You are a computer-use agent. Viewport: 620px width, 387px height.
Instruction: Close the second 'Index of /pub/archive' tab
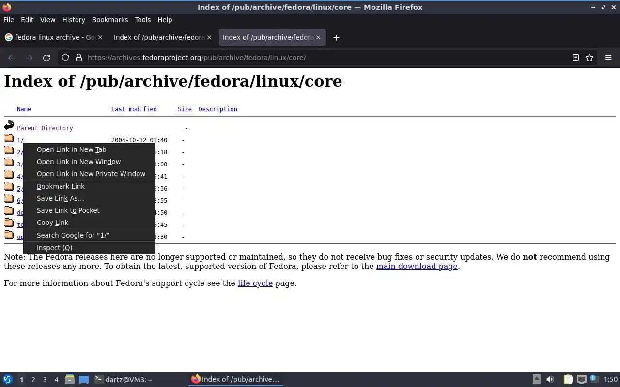209,37
